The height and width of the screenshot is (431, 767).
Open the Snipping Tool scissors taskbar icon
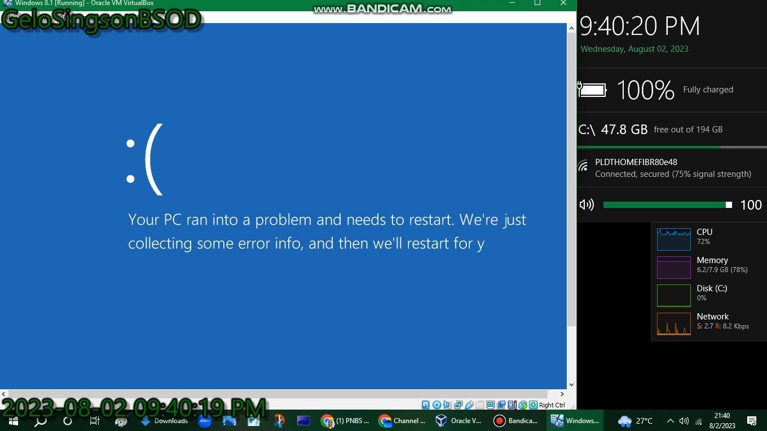click(279, 421)
